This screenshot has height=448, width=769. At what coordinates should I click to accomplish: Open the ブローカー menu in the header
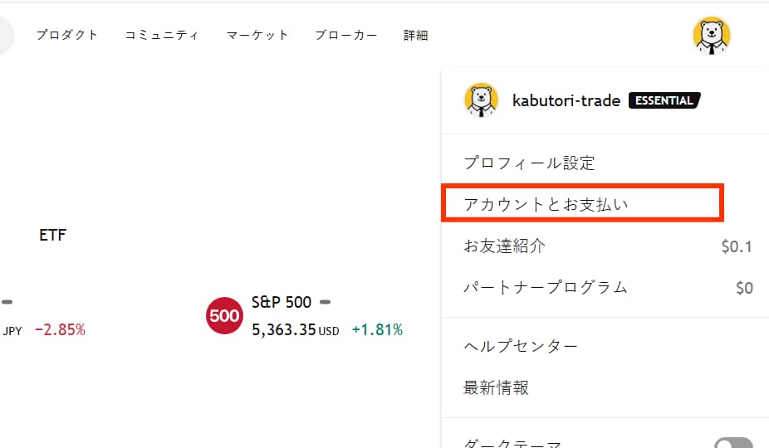(345, 35)
